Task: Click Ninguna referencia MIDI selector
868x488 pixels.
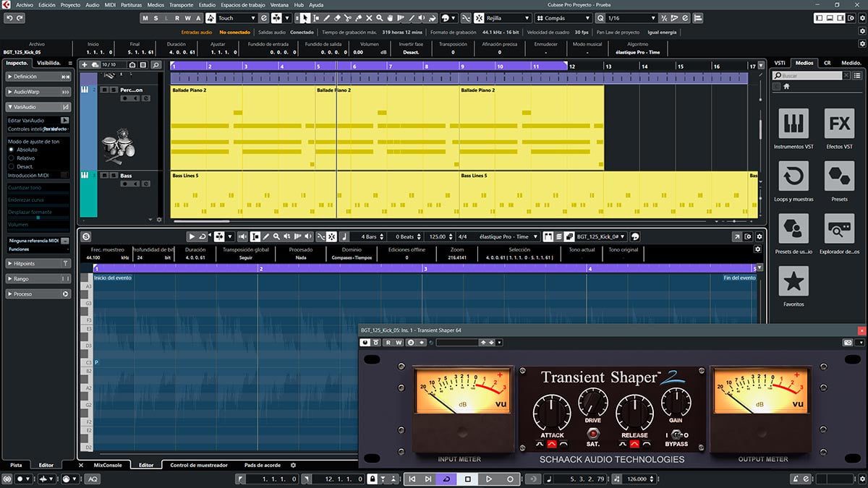Action: [38, 240]
